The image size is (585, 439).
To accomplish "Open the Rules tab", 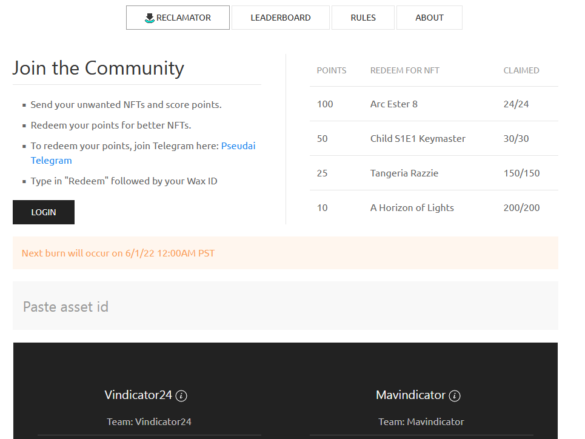I will point(363,18).
